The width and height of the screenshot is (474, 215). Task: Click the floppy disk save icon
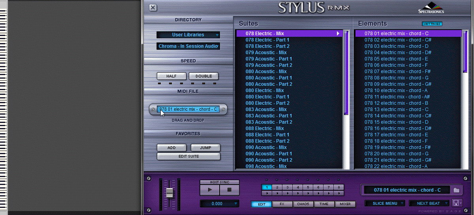pyautogui.click(x=456, y=203)
